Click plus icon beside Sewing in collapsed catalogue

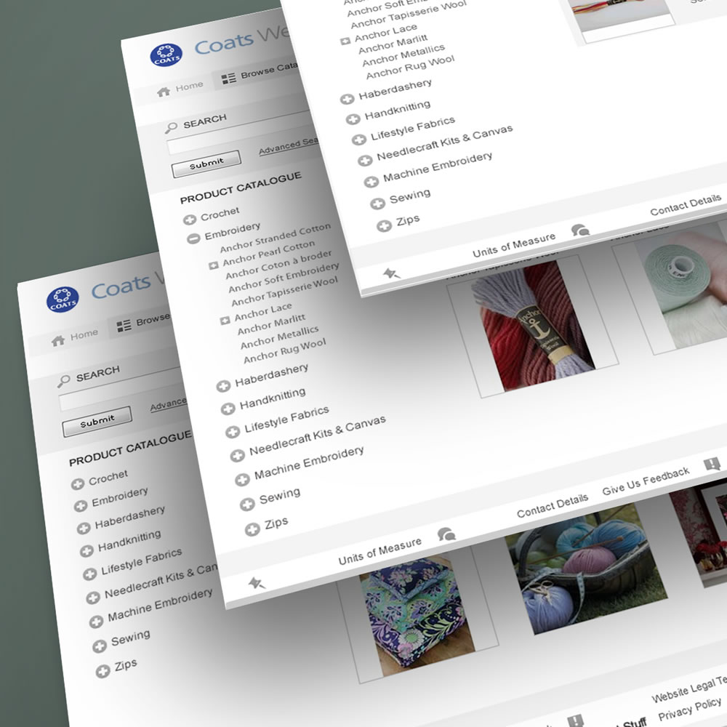click(99, 646)
